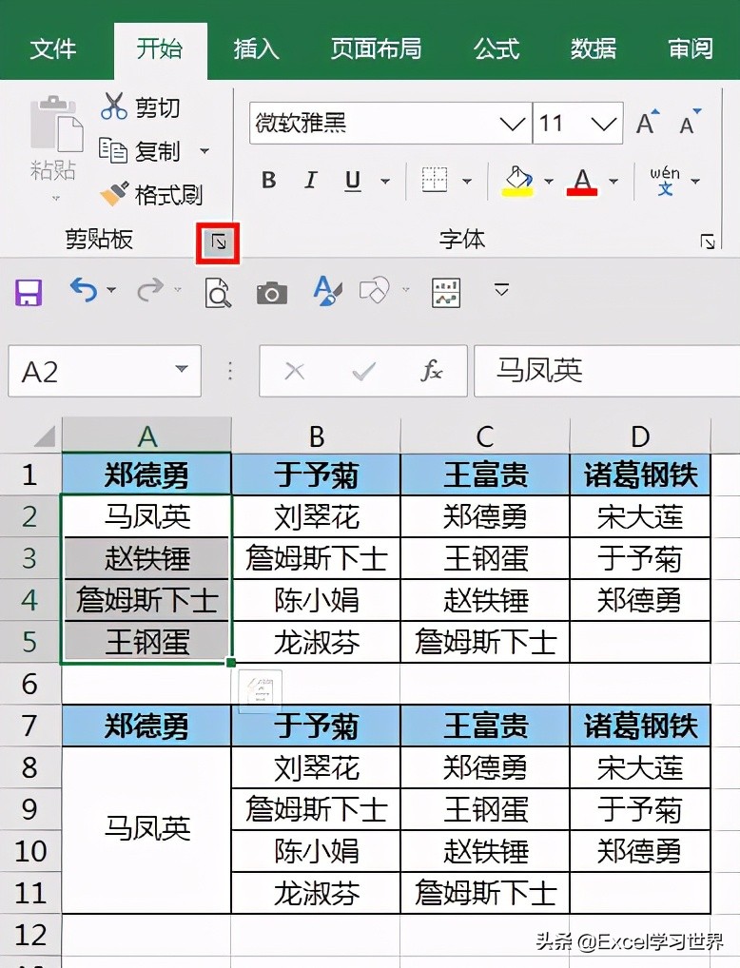
Task: Open the Clipboard pane launcher
Action: 218,242
